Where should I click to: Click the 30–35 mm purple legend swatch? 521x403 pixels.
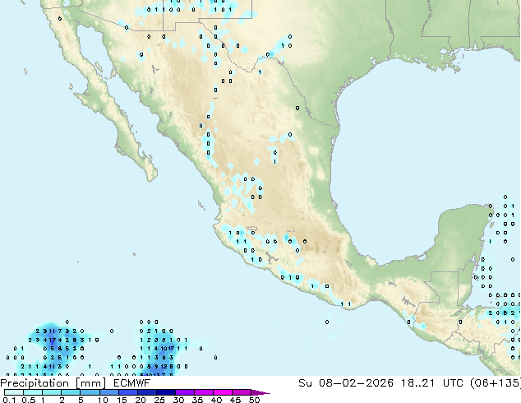184,392
